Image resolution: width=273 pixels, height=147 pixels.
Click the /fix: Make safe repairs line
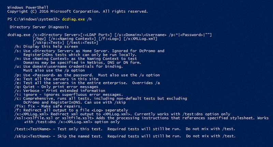pyautogui.click(x=48, y=106)
